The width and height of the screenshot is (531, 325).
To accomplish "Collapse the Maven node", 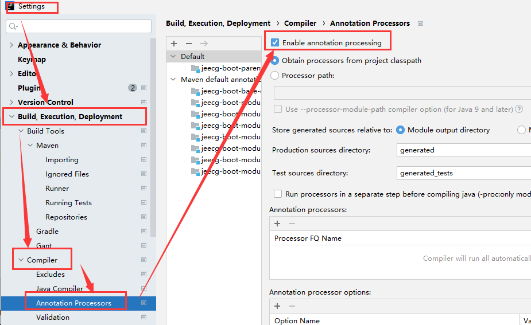I will tap(30, 145).
